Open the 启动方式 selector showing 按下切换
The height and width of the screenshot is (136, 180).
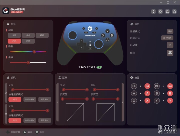click(x=167, y=38)
